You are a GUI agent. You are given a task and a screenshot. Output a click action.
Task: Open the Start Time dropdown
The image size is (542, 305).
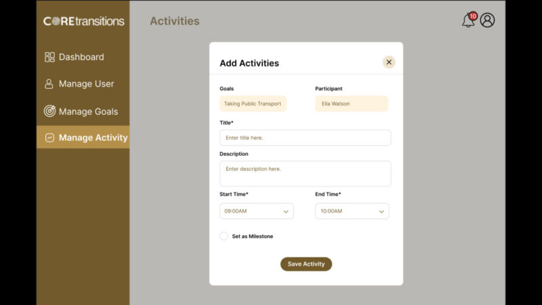pos(257,211)
